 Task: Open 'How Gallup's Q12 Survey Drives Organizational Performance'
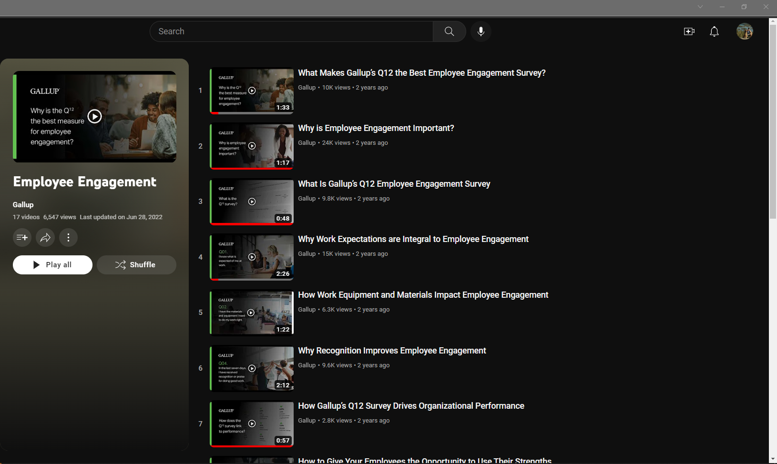(411, 406)
